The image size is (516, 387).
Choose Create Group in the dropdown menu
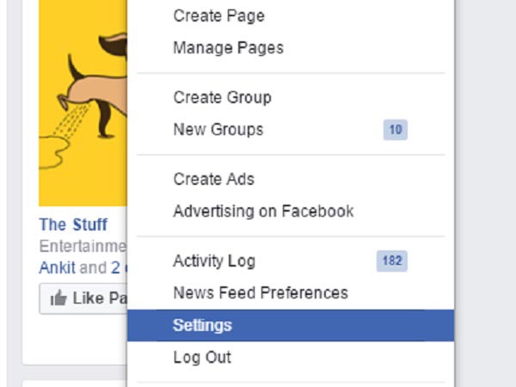pos(222,97)
